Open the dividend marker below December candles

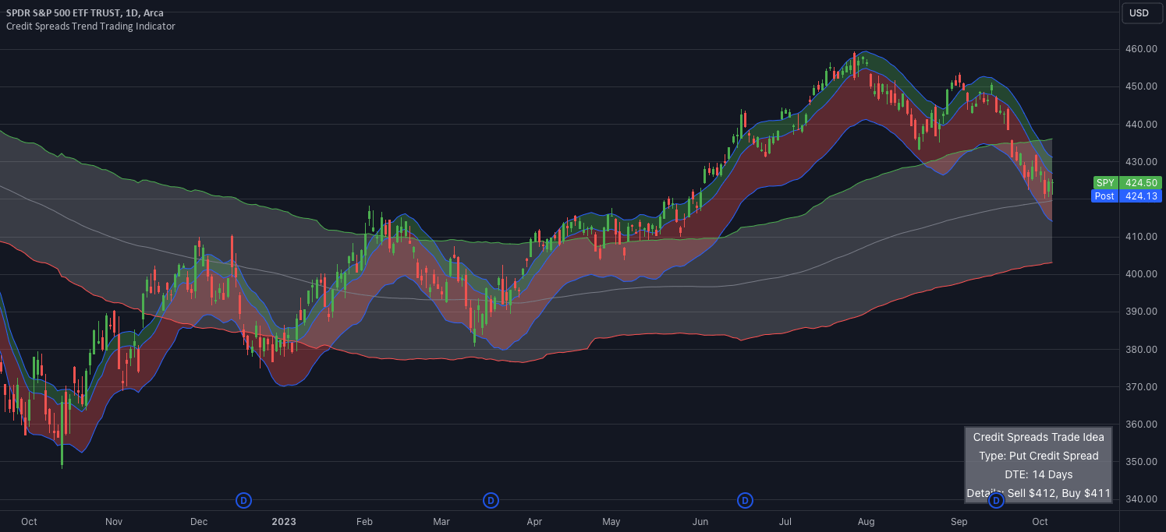pos(243,502)
